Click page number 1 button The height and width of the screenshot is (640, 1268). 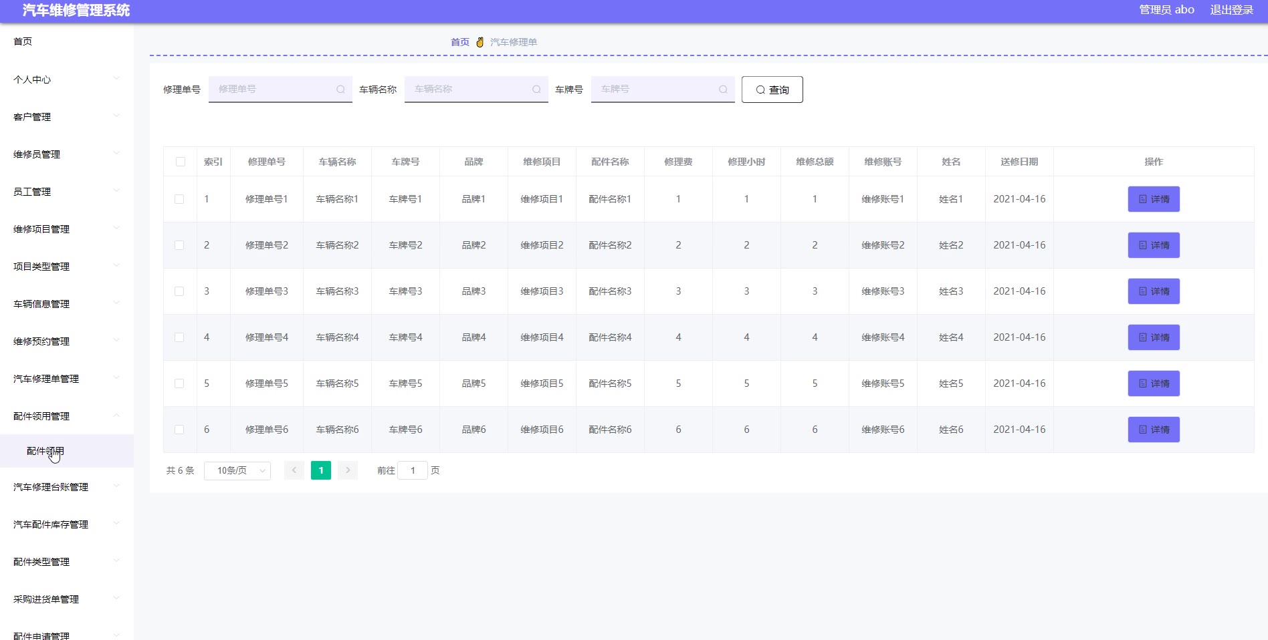[321, 470]
